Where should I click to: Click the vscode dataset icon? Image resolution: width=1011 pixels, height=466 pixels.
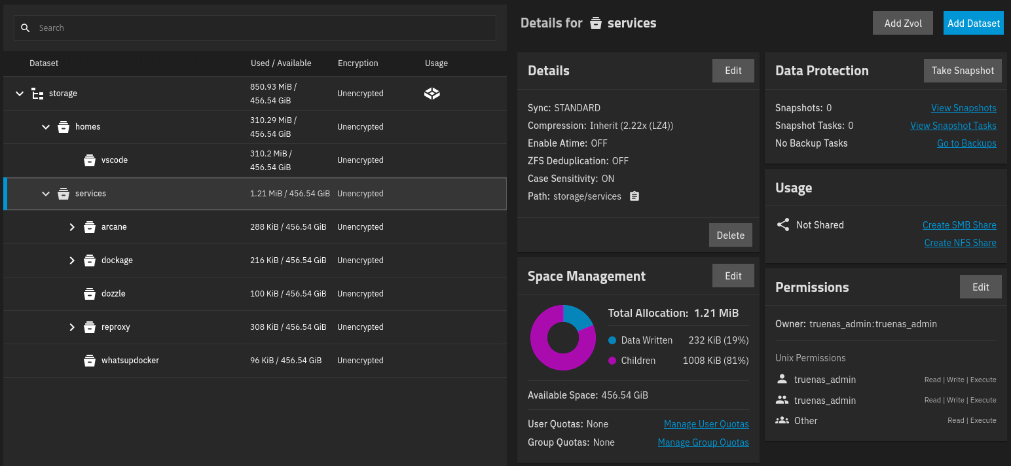coord(90,160)
